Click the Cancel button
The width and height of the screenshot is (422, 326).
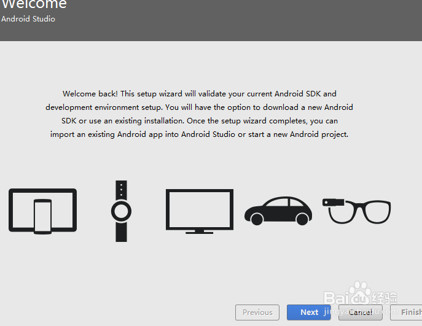[361, 312]
